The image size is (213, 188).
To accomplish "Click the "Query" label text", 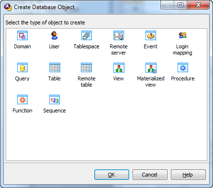I will [22, 79].
